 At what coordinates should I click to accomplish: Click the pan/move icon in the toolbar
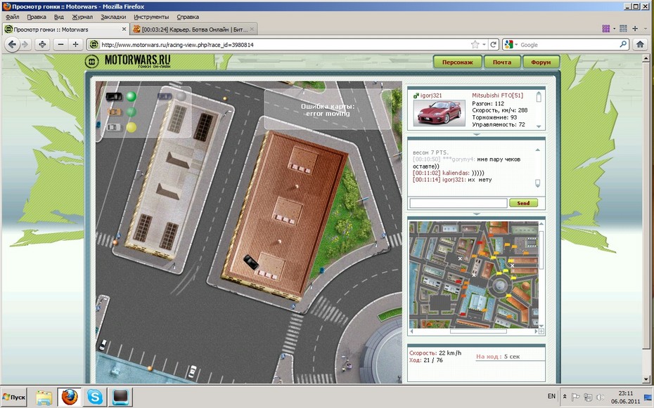(42, 44)
